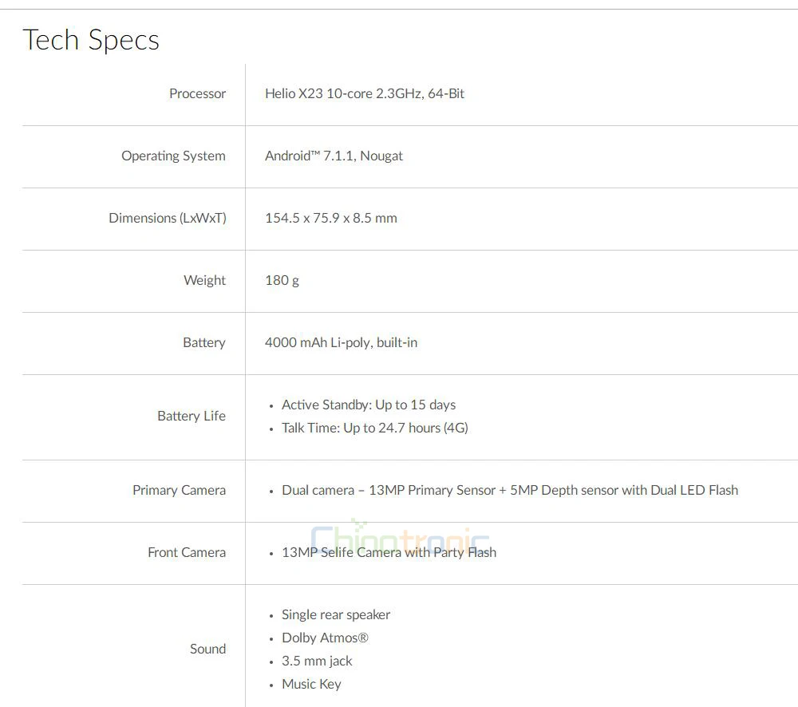The image size is (798, 707).
Task: Click the 180 g weight value
Action: pos(282,280)
